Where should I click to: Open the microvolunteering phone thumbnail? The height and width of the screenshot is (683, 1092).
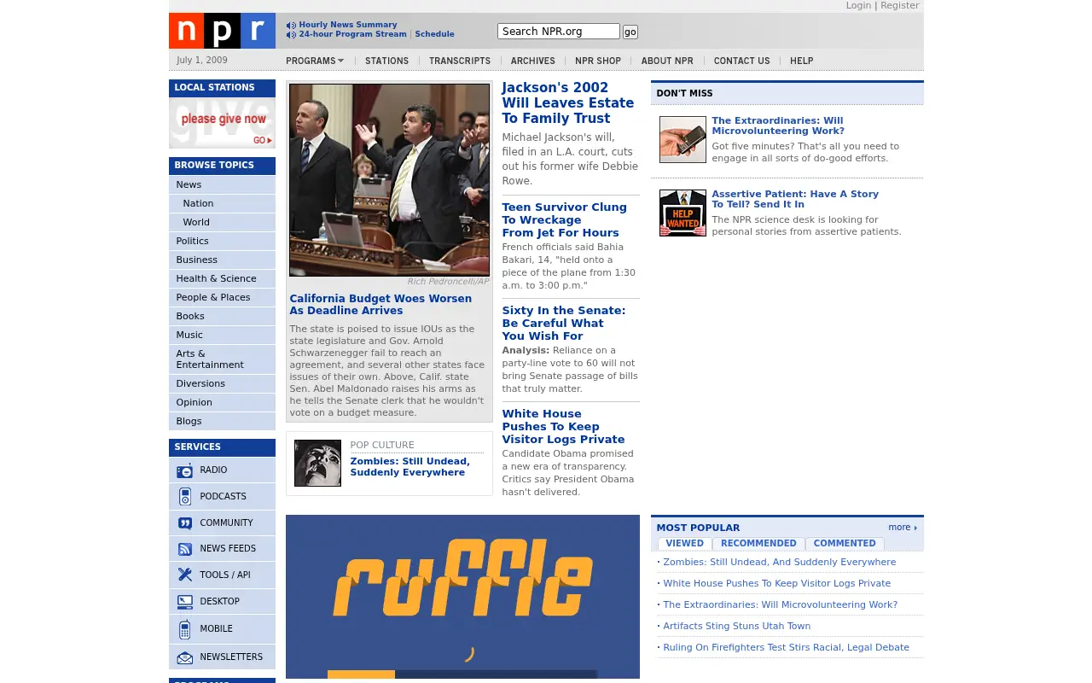pos(682,139)
